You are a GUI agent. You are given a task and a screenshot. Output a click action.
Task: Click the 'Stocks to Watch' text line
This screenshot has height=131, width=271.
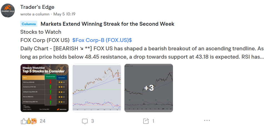(41, 32)
